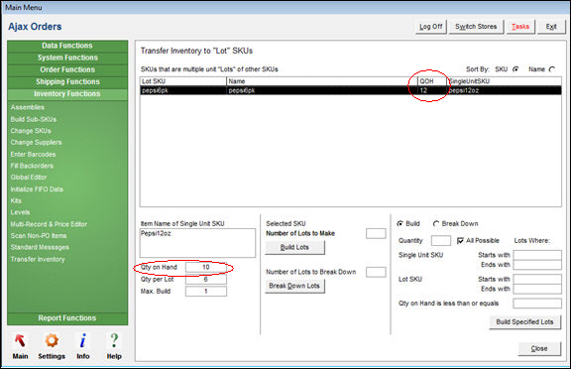Open the Global Editor menu item
Screen dimensions: 571x369
point(29,178)
